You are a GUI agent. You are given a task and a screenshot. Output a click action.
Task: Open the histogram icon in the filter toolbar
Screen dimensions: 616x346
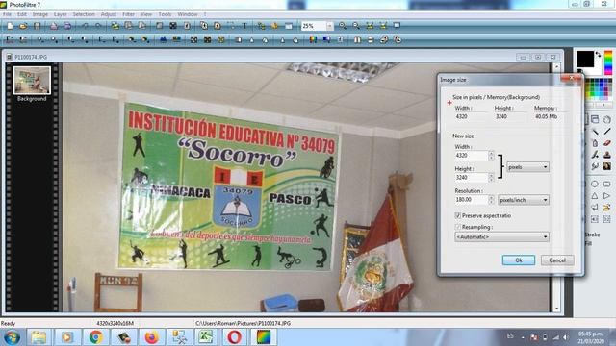tap(163, 39)
